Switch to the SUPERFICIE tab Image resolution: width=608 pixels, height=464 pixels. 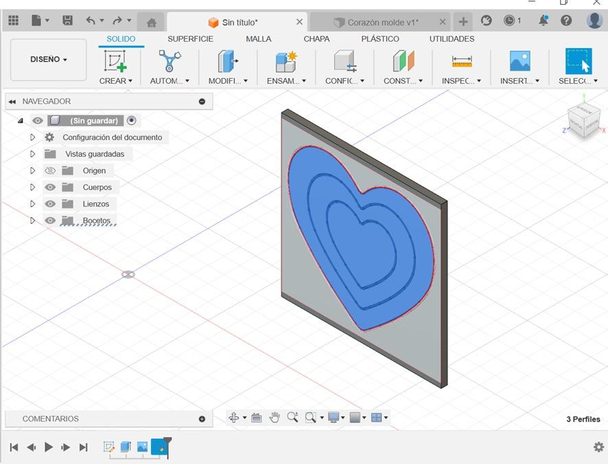tap(190, 39)
